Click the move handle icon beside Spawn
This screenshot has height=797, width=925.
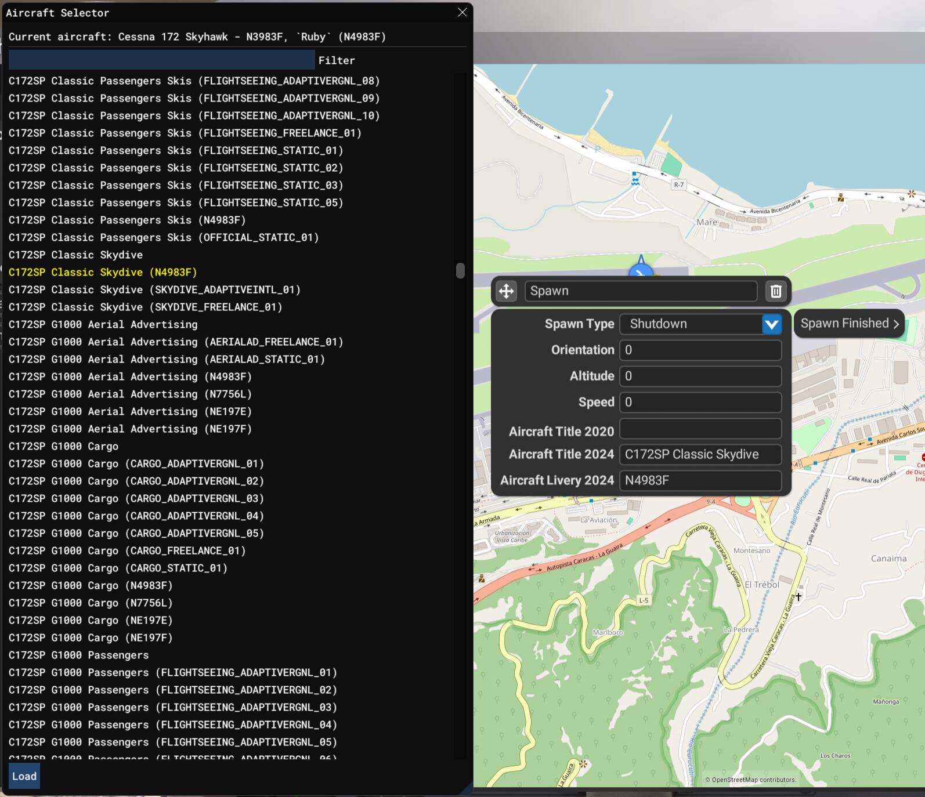pyautogui.click(x=506, y=291)
